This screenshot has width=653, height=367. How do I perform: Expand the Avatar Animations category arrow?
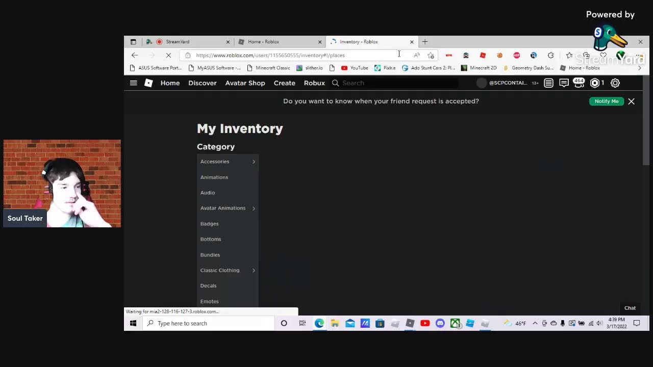click(254, 208)
